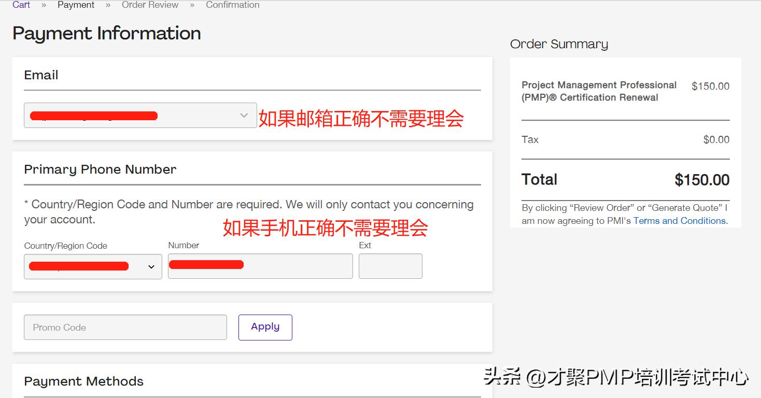Click the PMP Certification Renewal line item
The image size is (761, 398).
coord(599,91)
